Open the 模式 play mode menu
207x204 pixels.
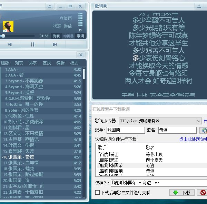pyautogui.click(x=74, y=63)
